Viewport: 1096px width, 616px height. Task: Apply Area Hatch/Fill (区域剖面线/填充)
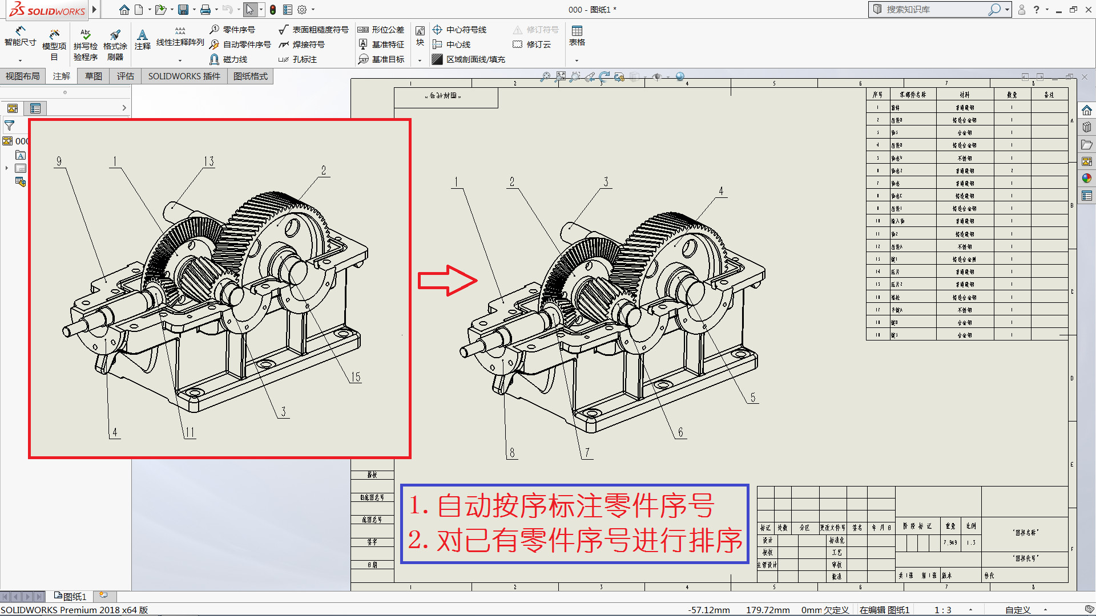(x=469, y=59)
